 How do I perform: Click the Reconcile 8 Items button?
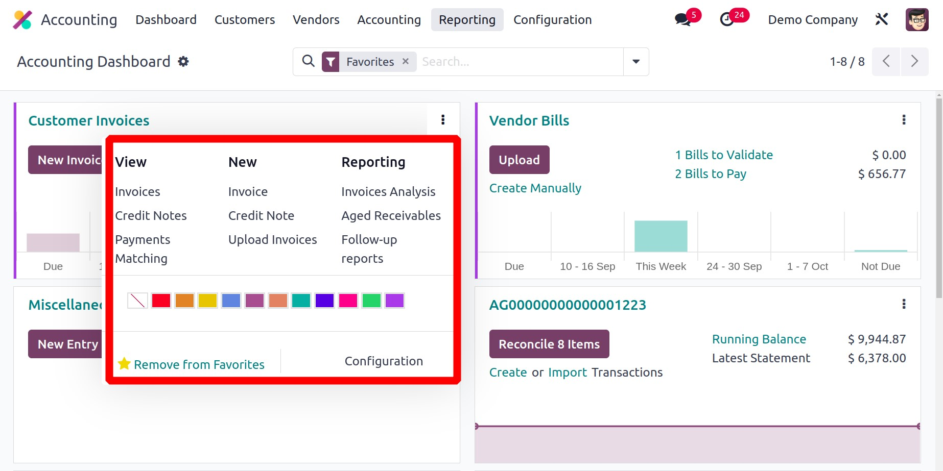pyautogui.click(x=549, y=344)
